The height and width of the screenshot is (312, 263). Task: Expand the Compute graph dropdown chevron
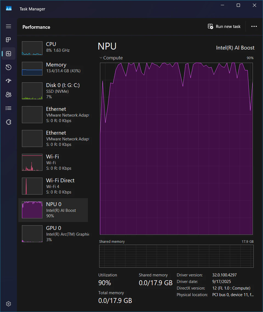click(x=101, y=58)
